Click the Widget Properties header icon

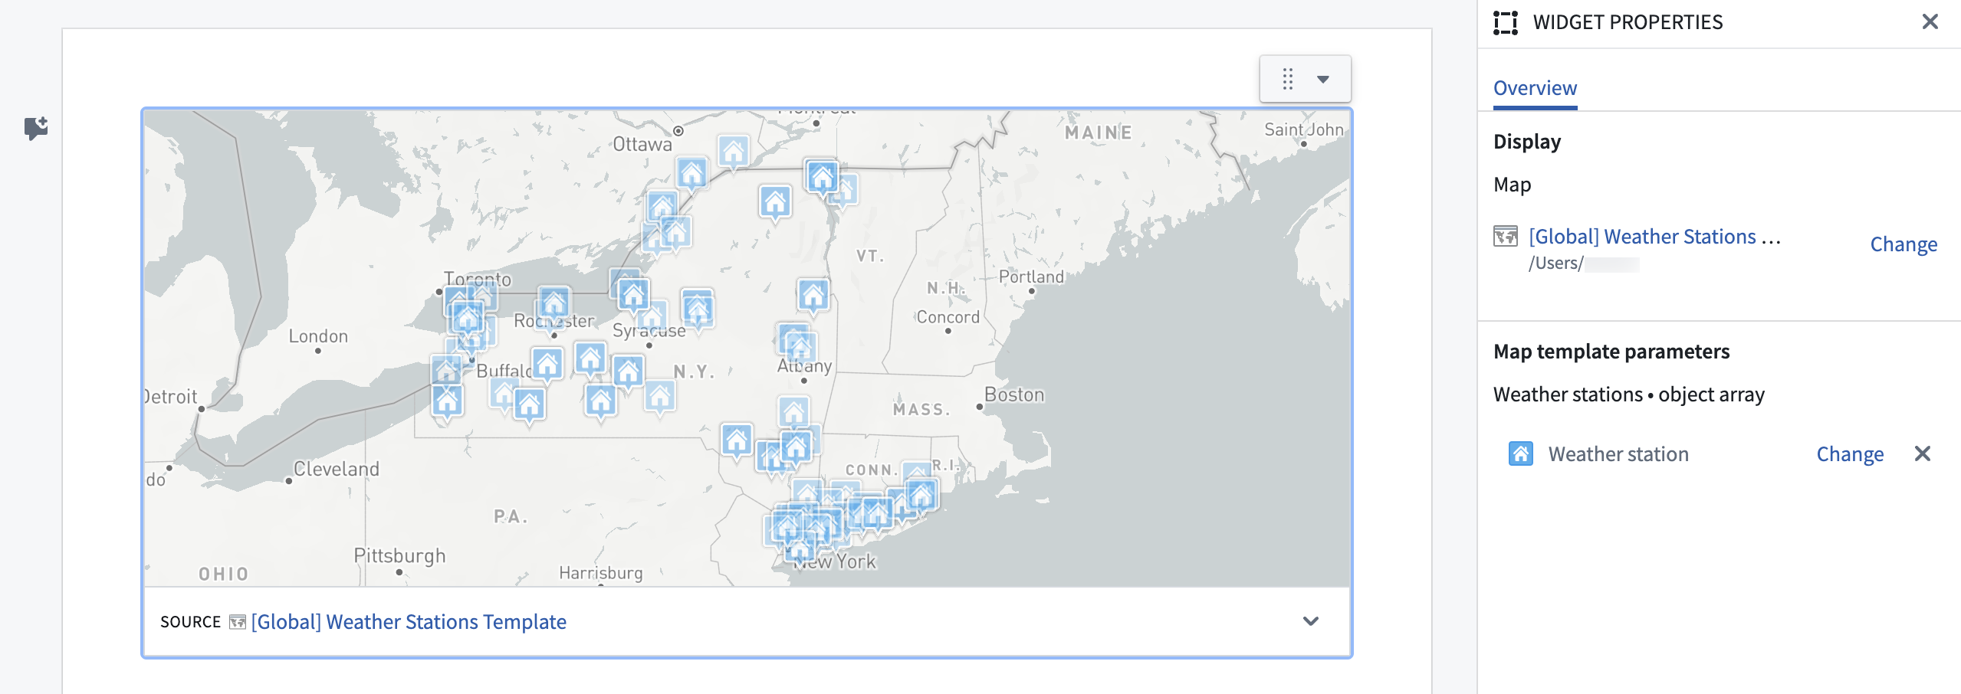pos(1506,22)
